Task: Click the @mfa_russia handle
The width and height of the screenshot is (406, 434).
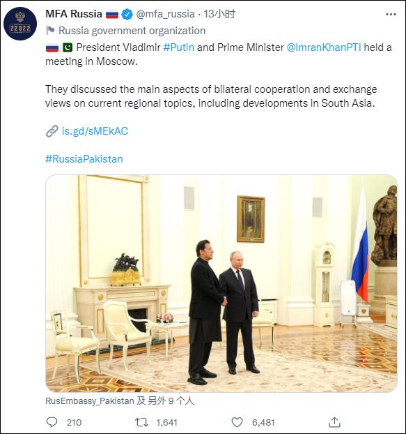Action: (x=166, y=14)
